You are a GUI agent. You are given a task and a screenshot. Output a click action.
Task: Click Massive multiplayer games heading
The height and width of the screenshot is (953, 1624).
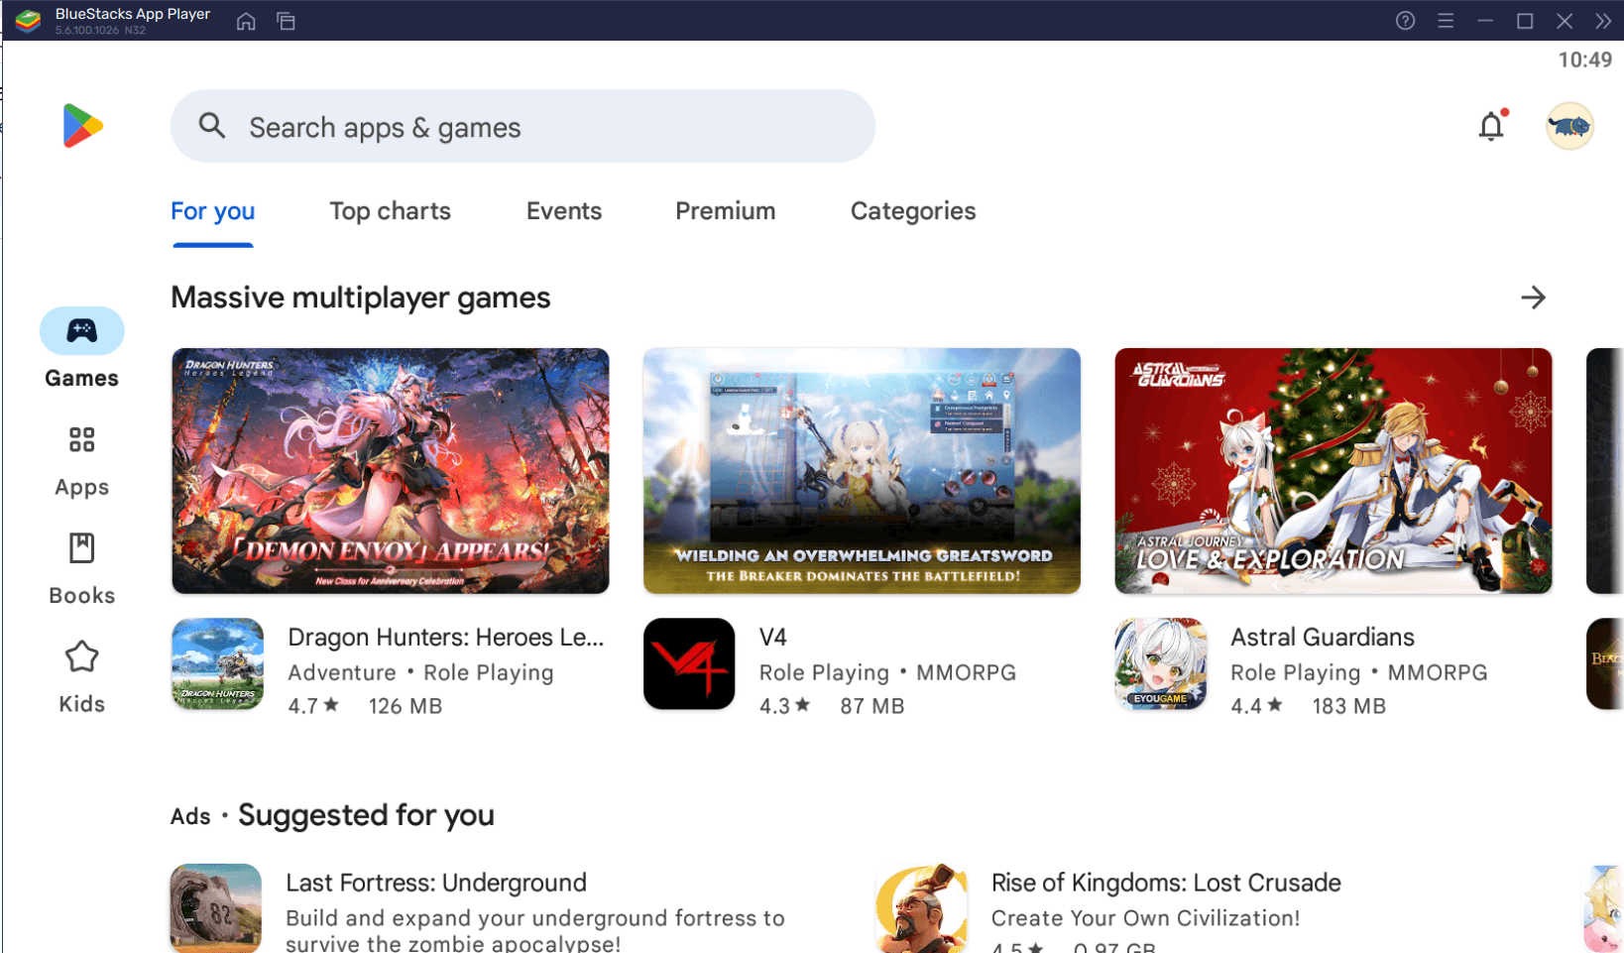(360, 298)
